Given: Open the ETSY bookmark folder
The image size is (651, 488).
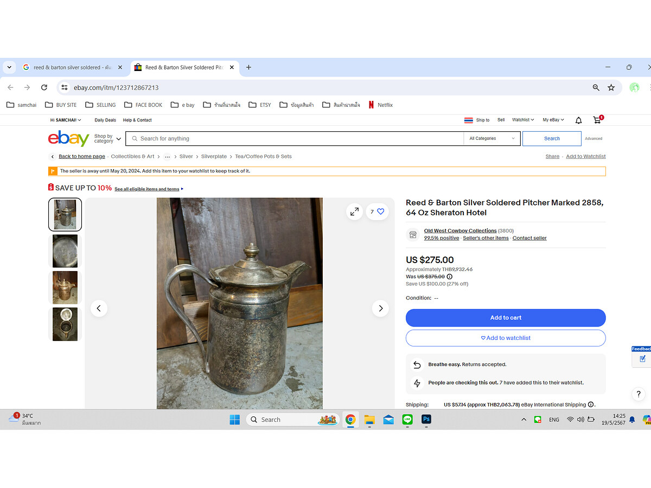Looking at the screenshot, I should 260,105.
